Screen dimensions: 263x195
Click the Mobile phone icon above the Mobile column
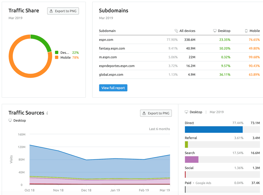(x=246, y=31)
